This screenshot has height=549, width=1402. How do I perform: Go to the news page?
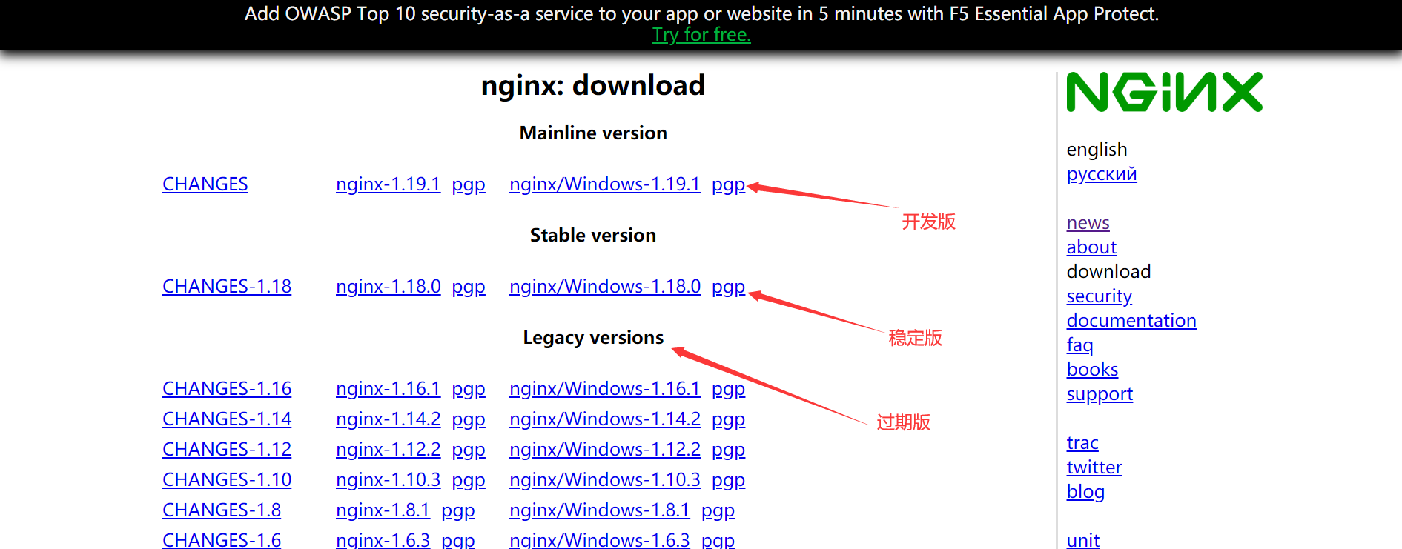point(1088,223)
